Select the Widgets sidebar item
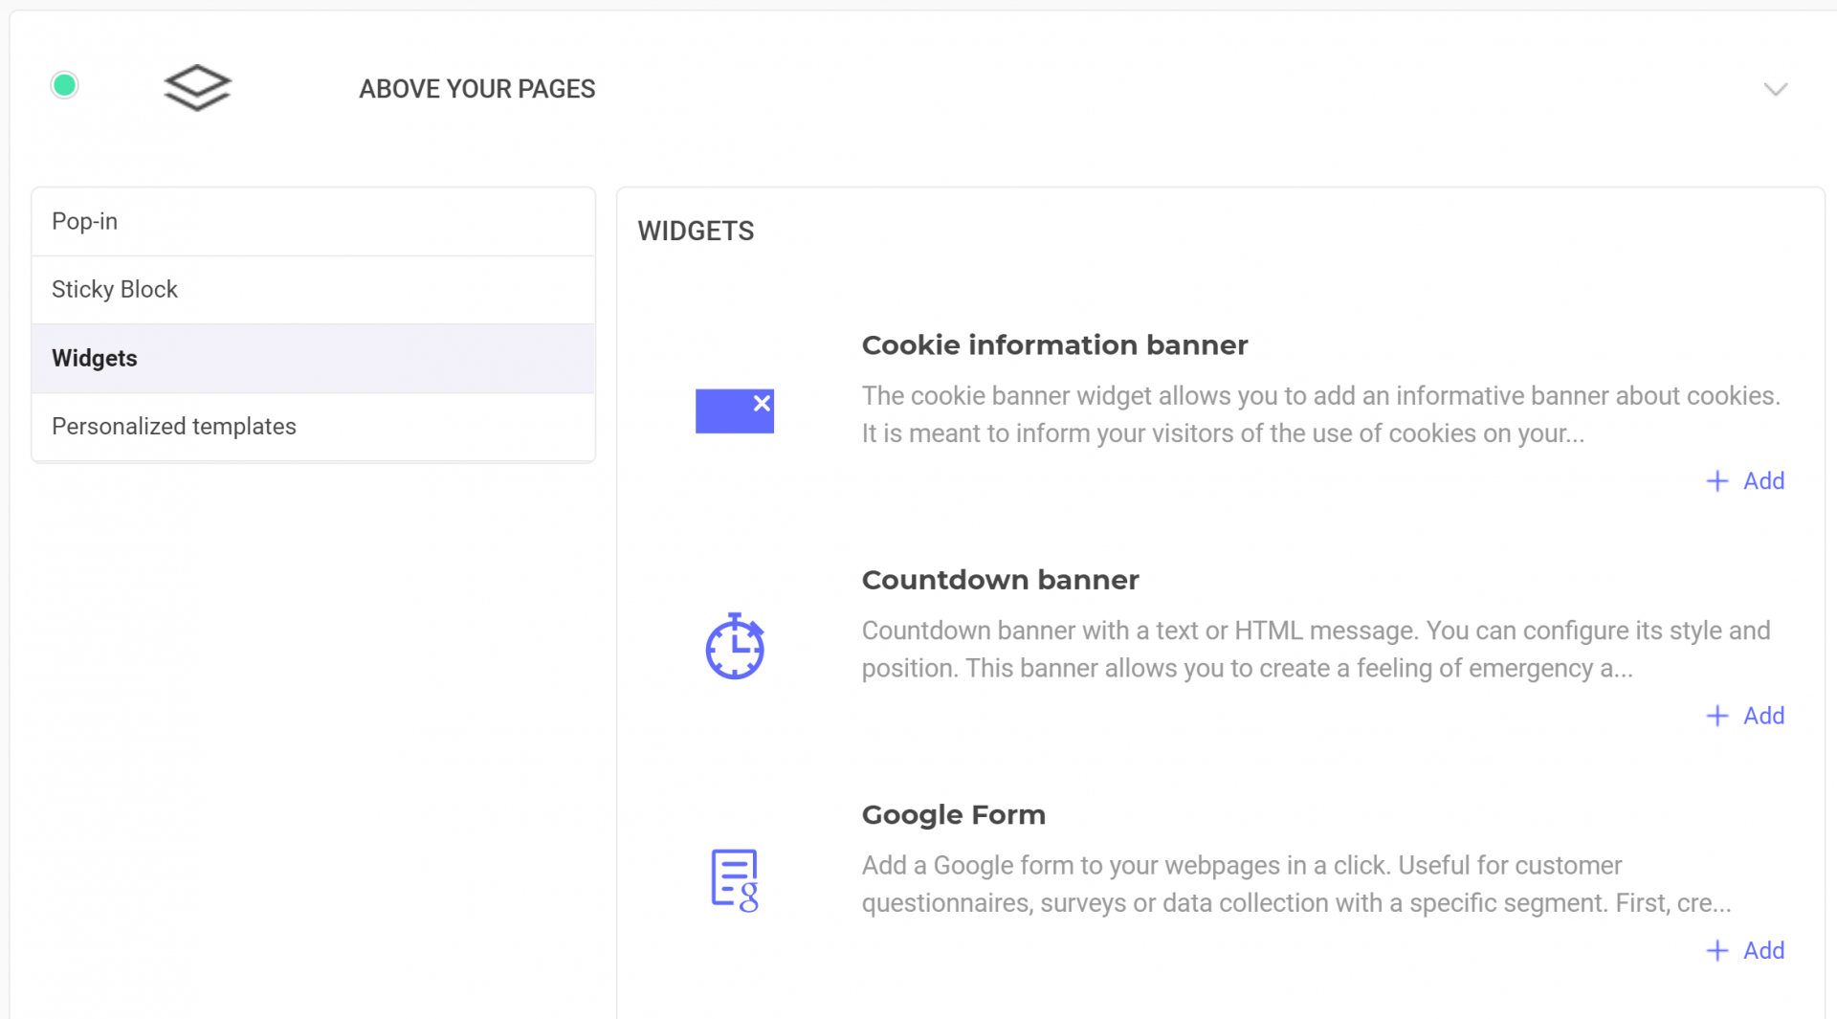1837x1019 pixels. [x=313, y=359]
